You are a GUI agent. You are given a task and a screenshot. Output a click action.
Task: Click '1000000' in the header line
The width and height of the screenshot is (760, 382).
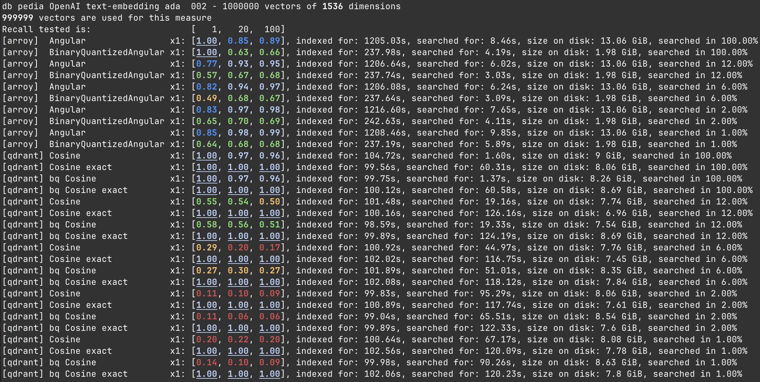(241, 6)
